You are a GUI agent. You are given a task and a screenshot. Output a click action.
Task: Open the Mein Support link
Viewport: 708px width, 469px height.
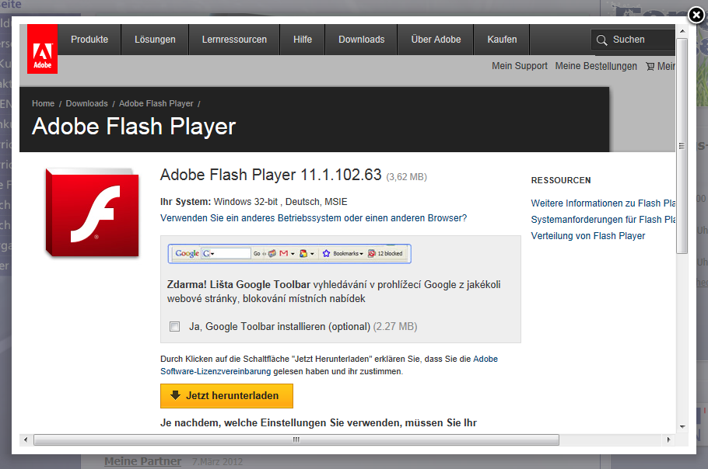click(519, 66)
